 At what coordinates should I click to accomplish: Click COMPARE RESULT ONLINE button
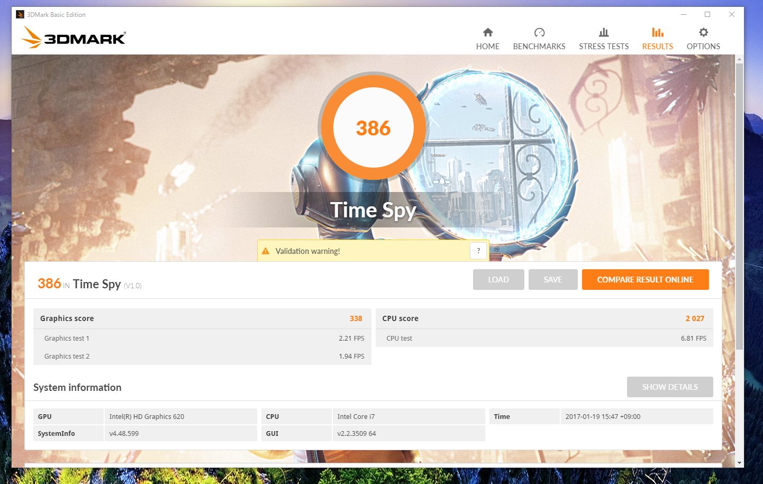pos(646,280)
